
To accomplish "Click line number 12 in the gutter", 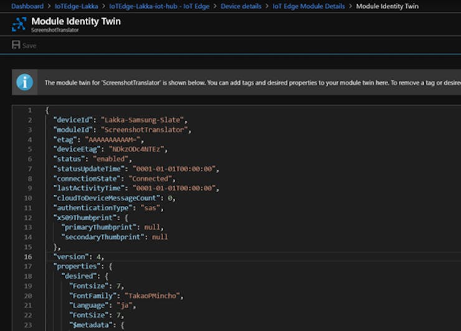I will click(x=28, y=218).
